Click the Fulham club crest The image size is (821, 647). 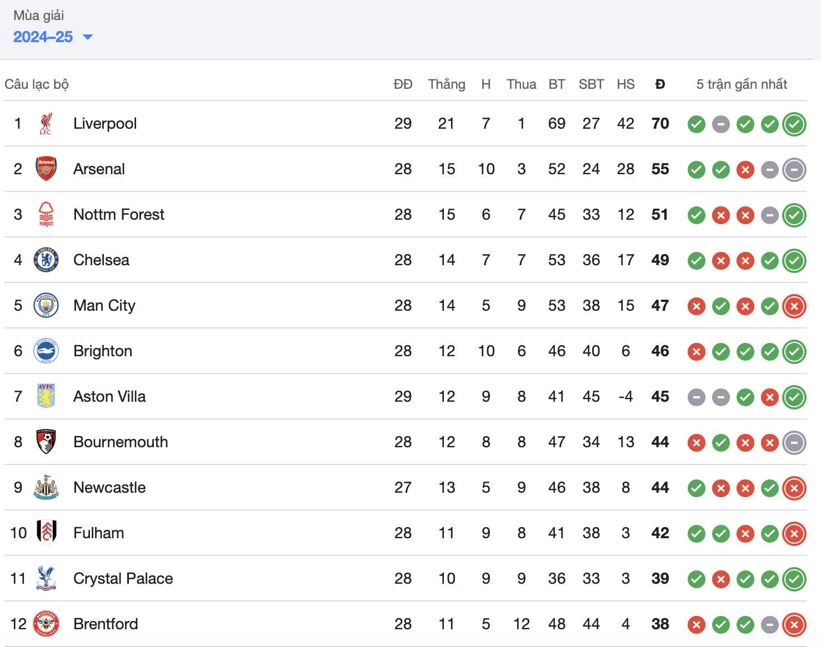46,533
